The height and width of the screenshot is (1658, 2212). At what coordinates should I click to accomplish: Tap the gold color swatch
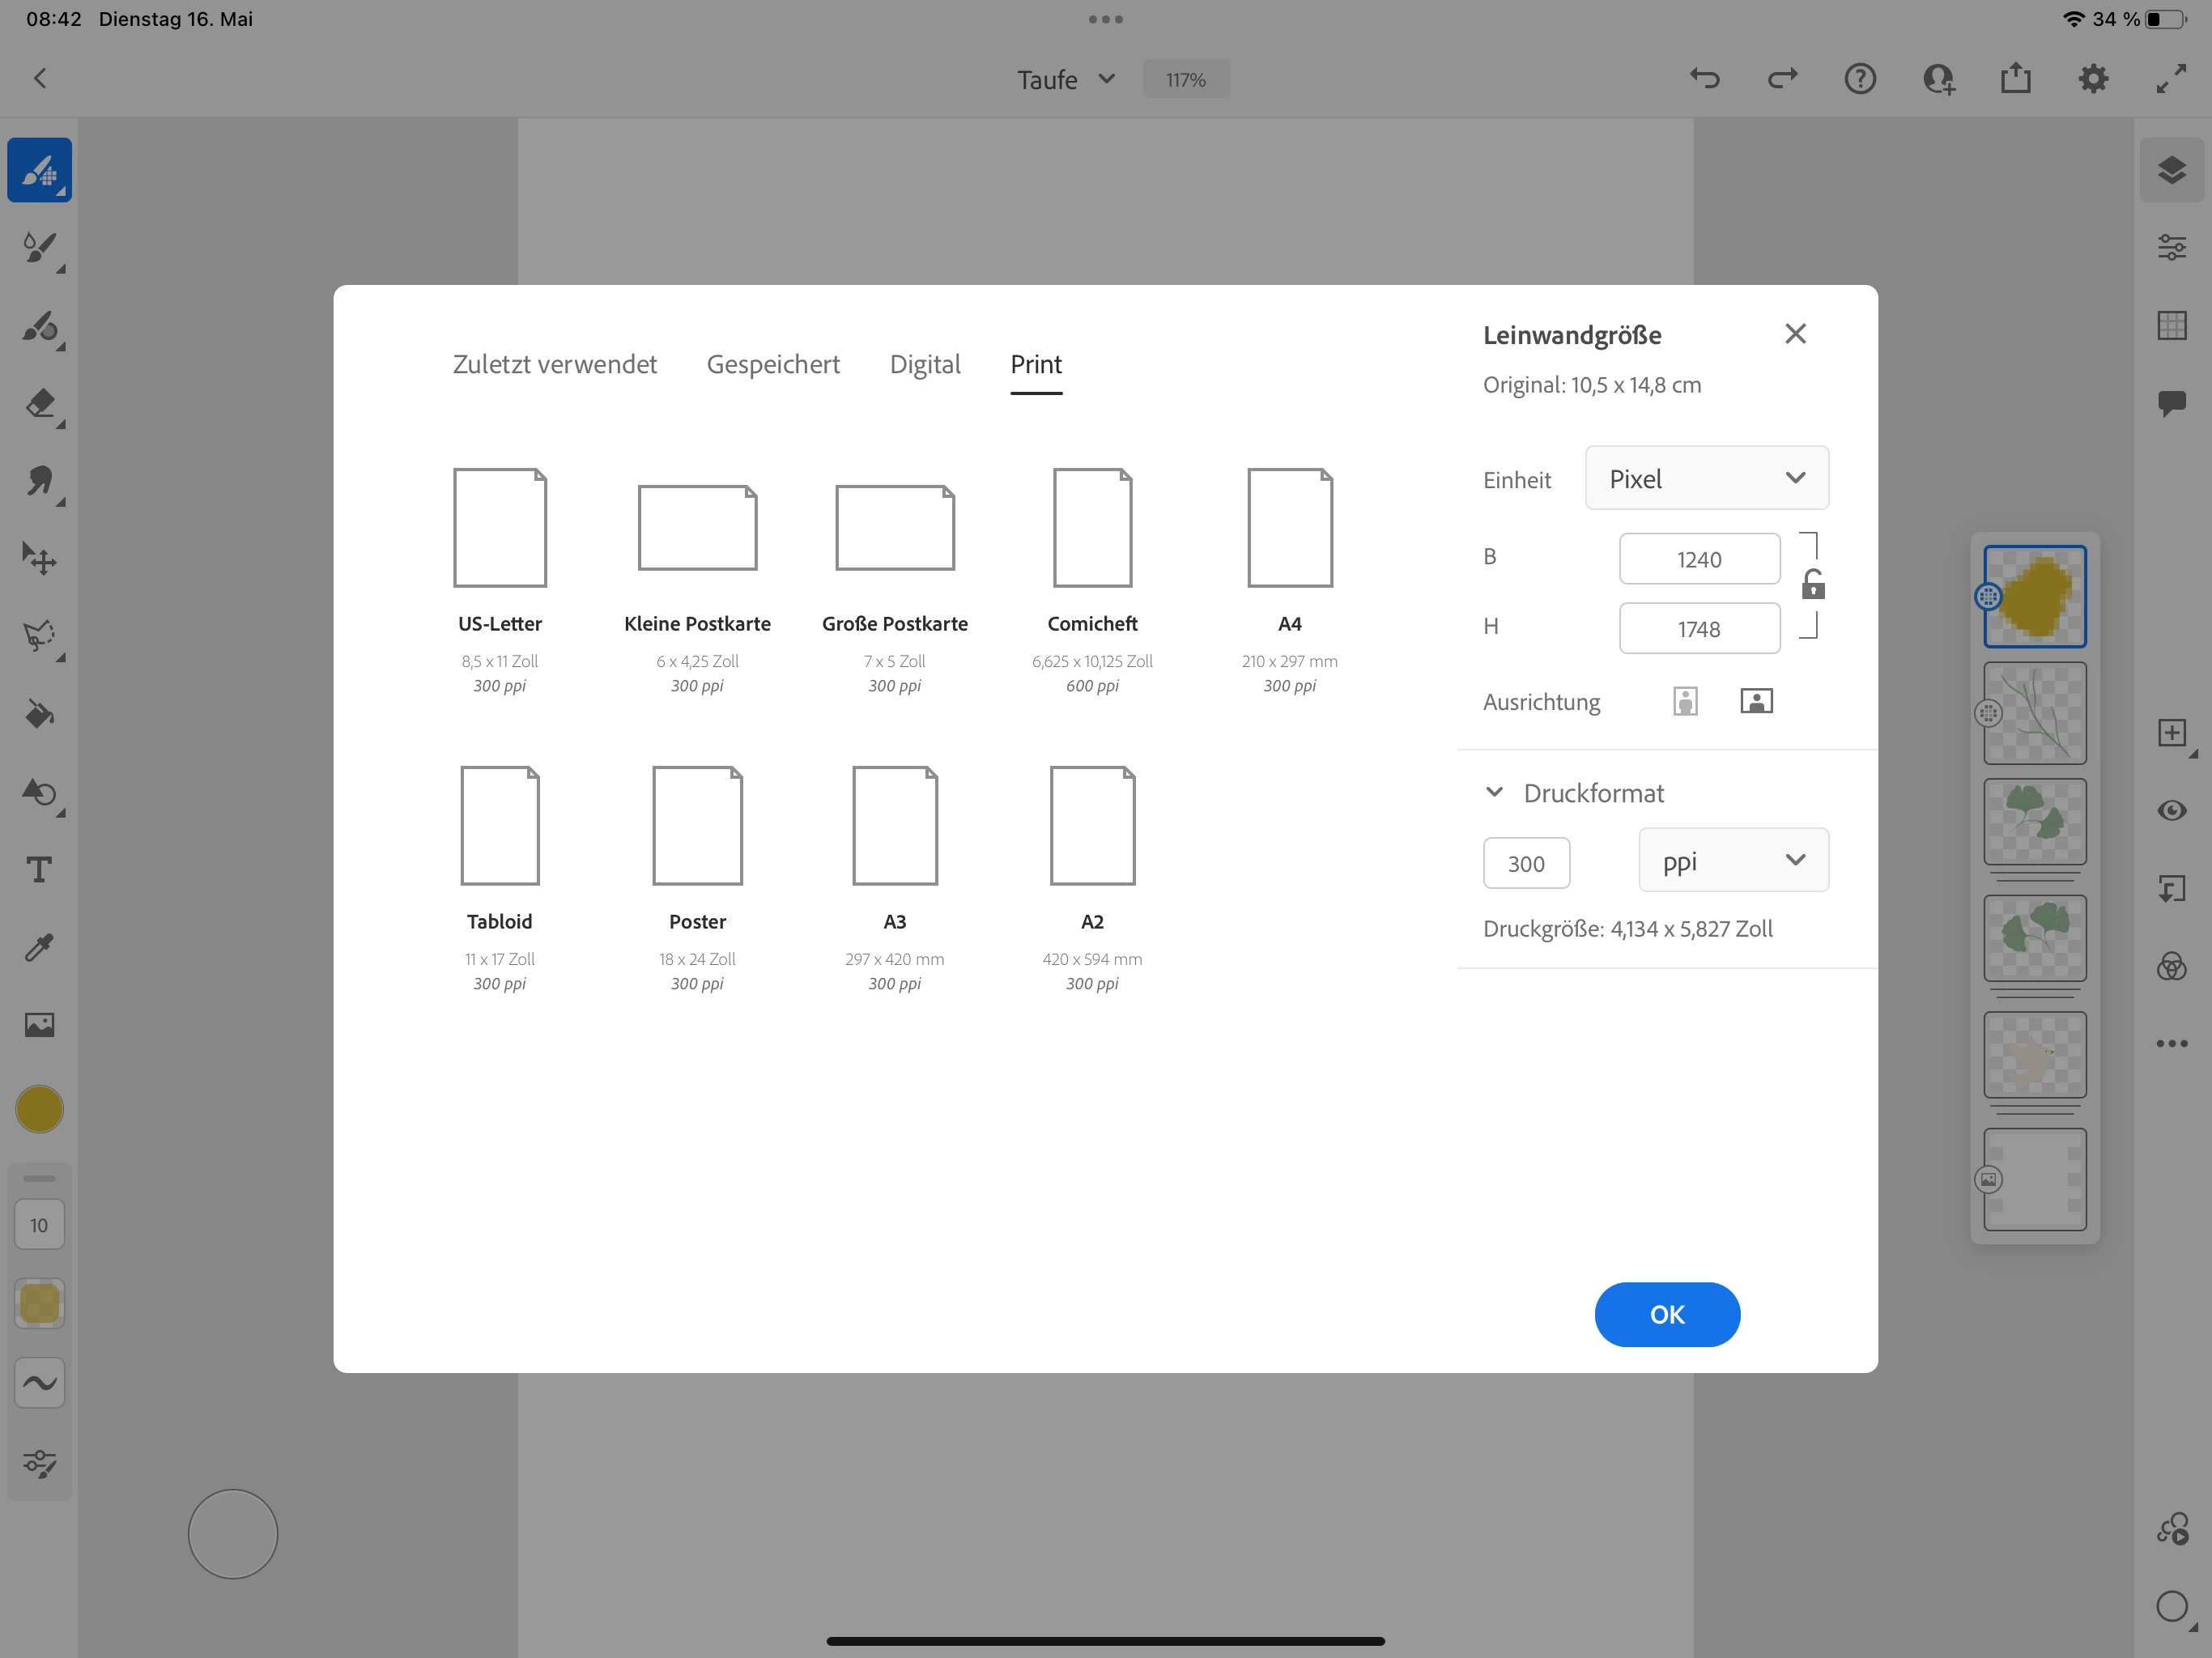[40, 1110]
